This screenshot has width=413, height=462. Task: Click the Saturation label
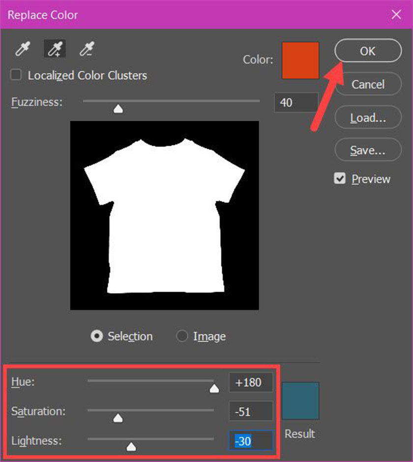coord(38,411)
